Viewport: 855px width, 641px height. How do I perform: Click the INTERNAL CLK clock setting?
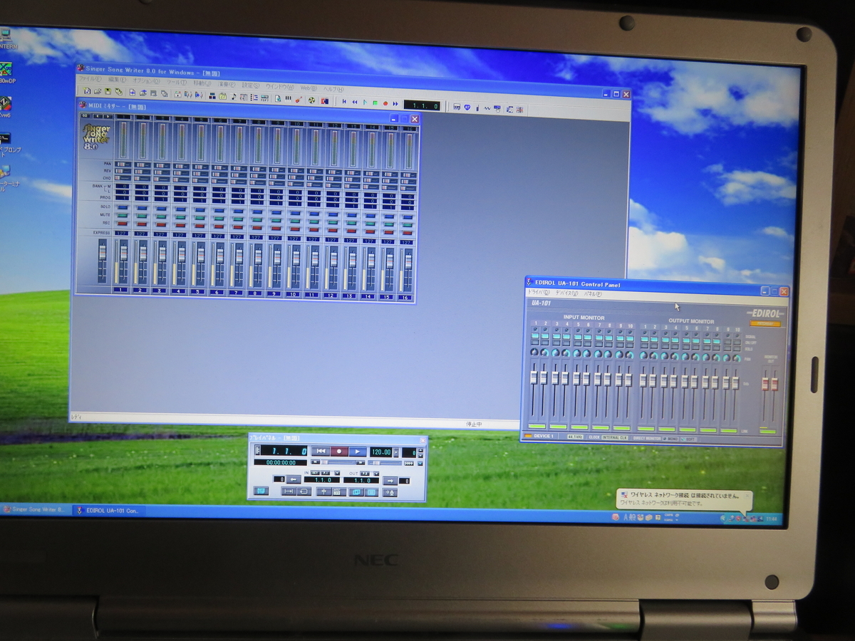tap(614, 437)
